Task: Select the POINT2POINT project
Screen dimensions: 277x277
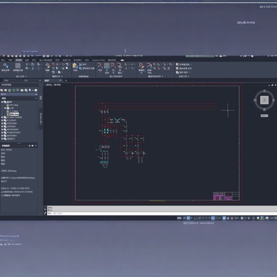Action: pos(13,132)
